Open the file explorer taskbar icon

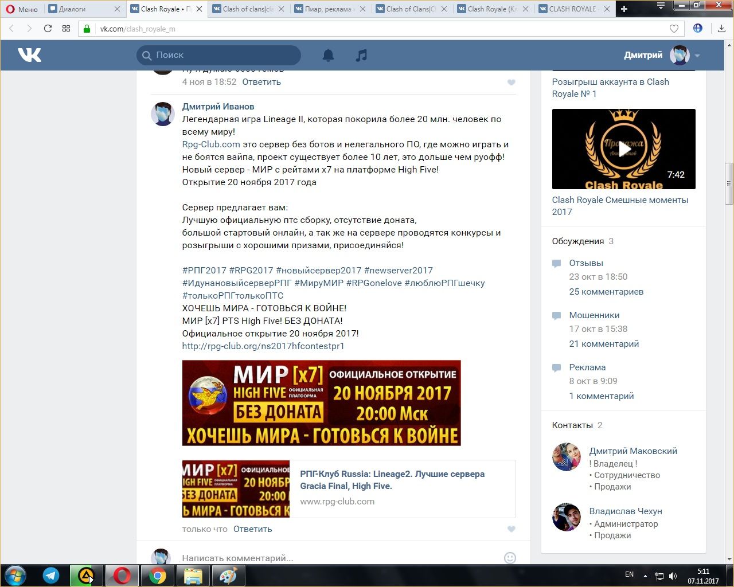tap(193, 576)
